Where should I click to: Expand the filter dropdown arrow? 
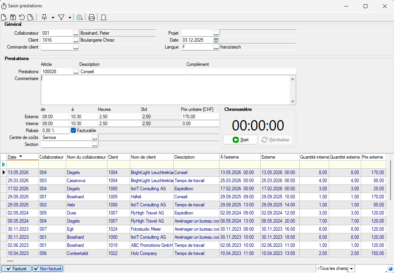tap(70, 17)
